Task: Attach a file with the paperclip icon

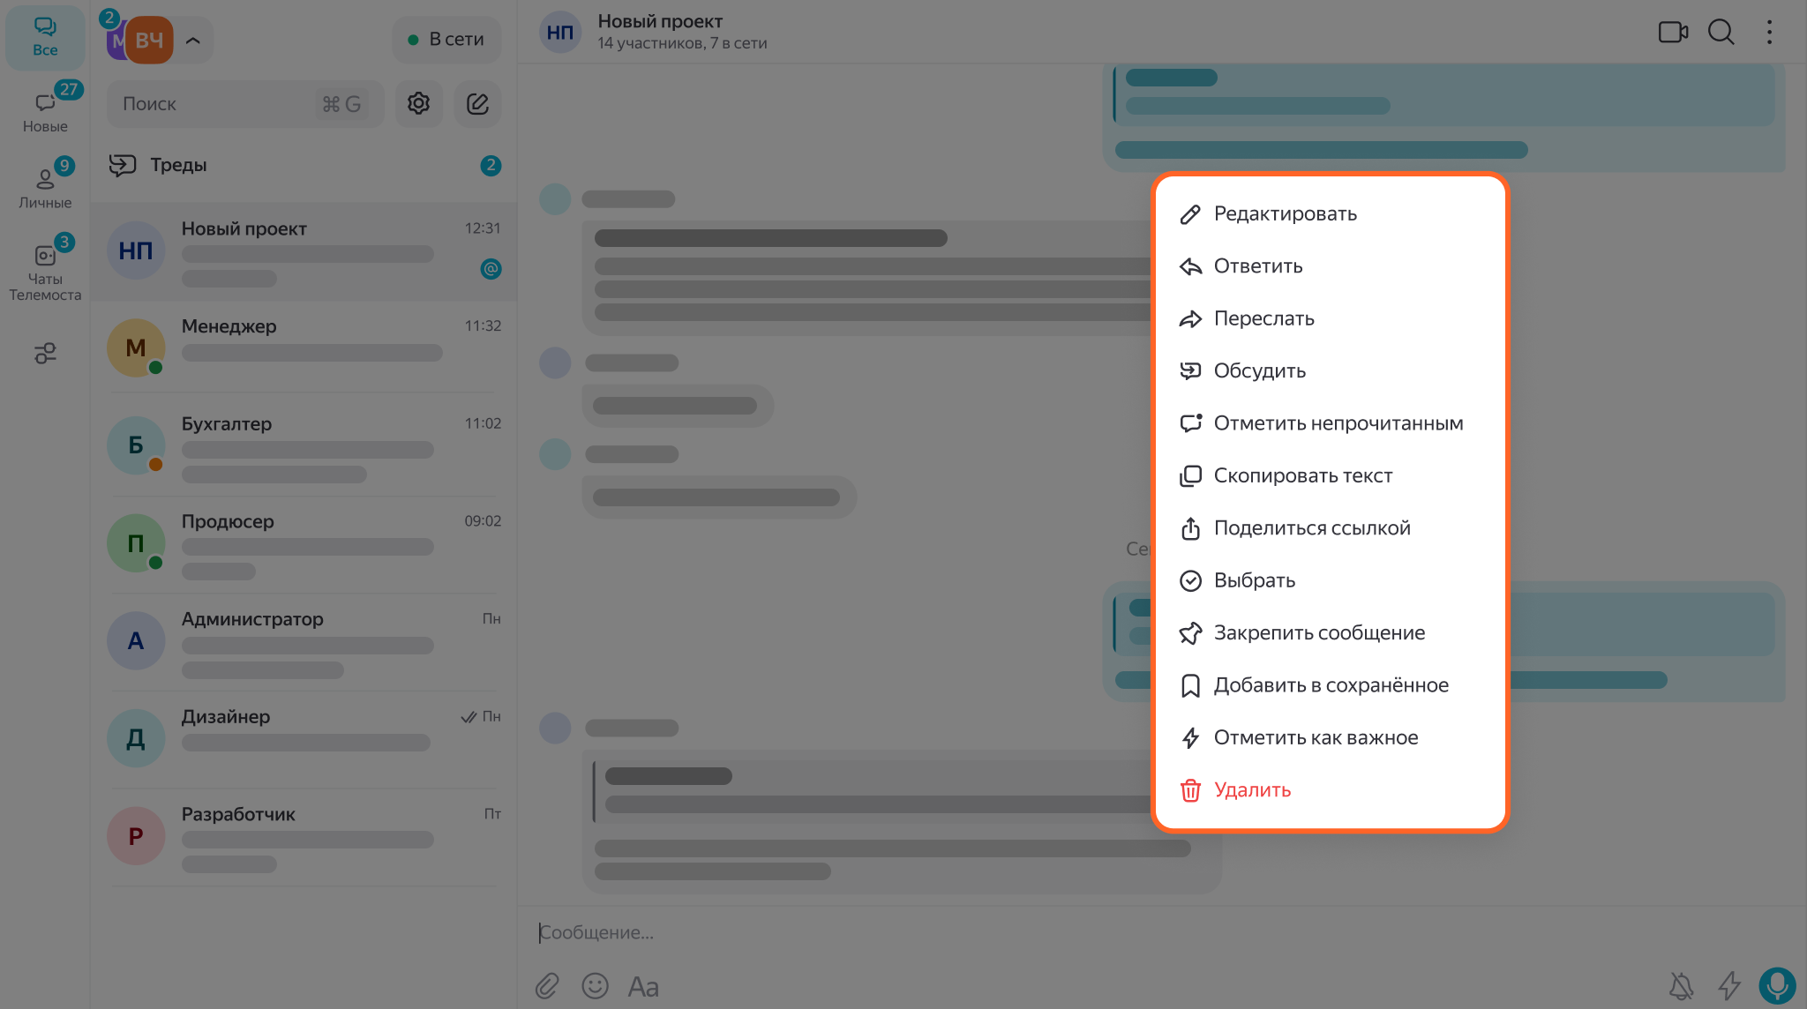Action: point(547,986)
